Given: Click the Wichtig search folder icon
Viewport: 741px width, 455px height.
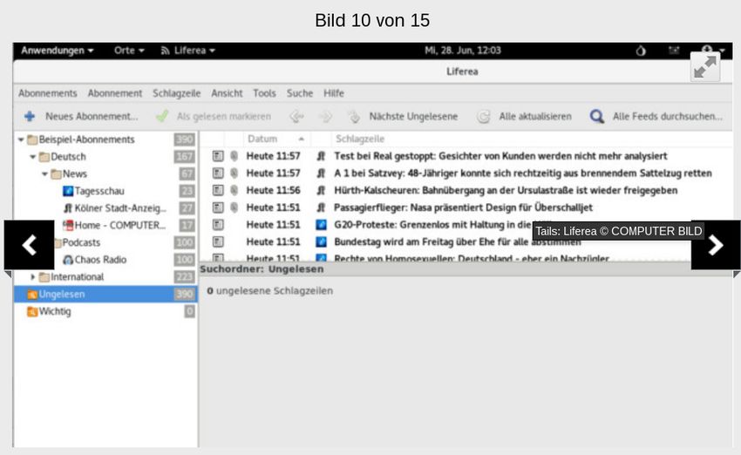Looking at the screenshot, I should pyautogui.click(x=32, y=311).
